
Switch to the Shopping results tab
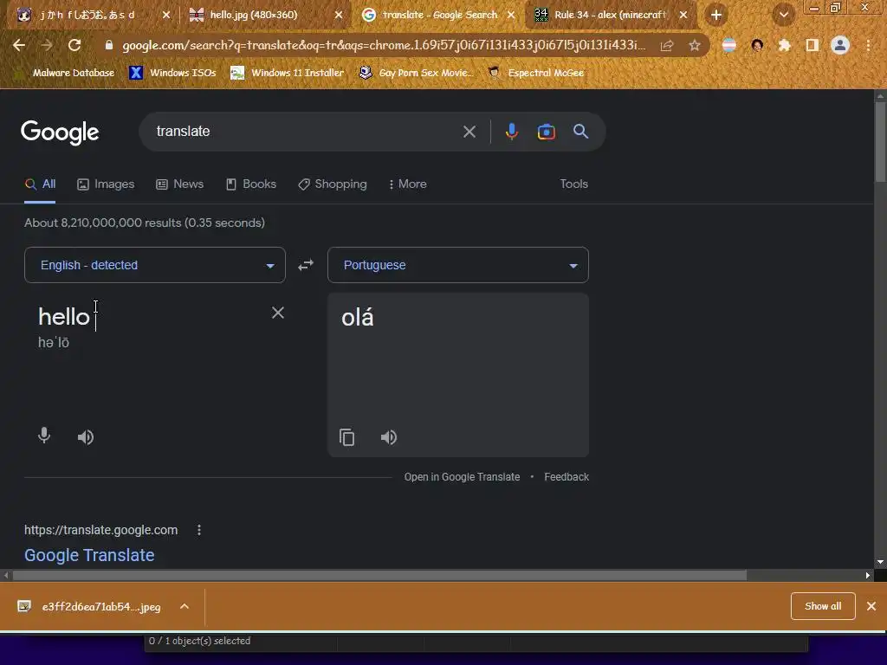(333, 184)
